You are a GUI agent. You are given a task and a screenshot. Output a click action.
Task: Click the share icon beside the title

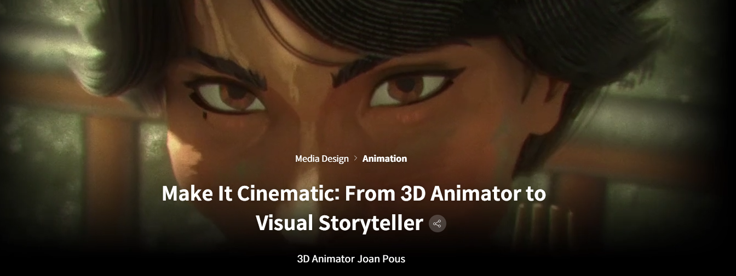click(437, 224)
